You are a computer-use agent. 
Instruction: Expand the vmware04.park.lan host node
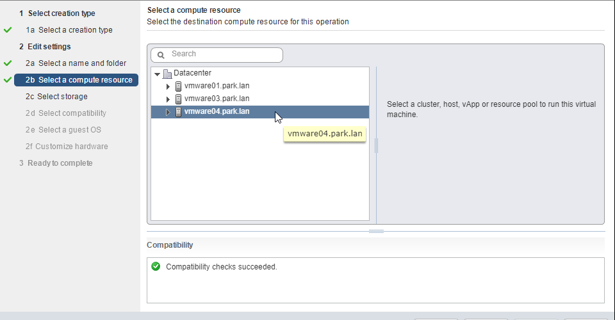(x=168, y=113)
